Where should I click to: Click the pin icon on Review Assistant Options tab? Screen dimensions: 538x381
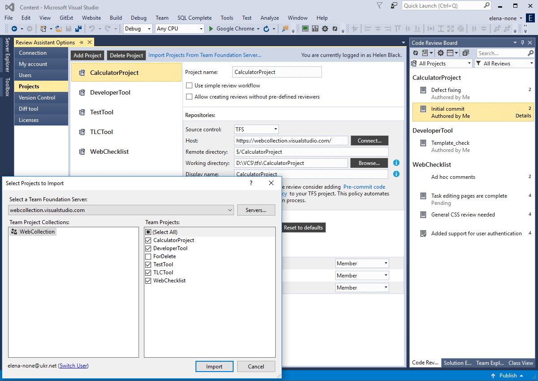pyautogui.click(x=81, y=43)
